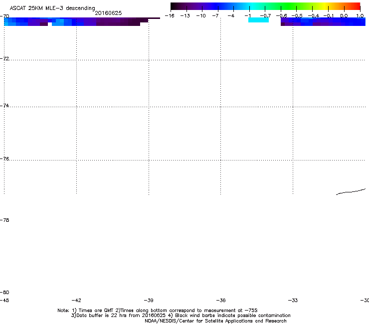Click the green section of the color bar
The height and width of the screenshot is (324, 369).
point(289,6)
